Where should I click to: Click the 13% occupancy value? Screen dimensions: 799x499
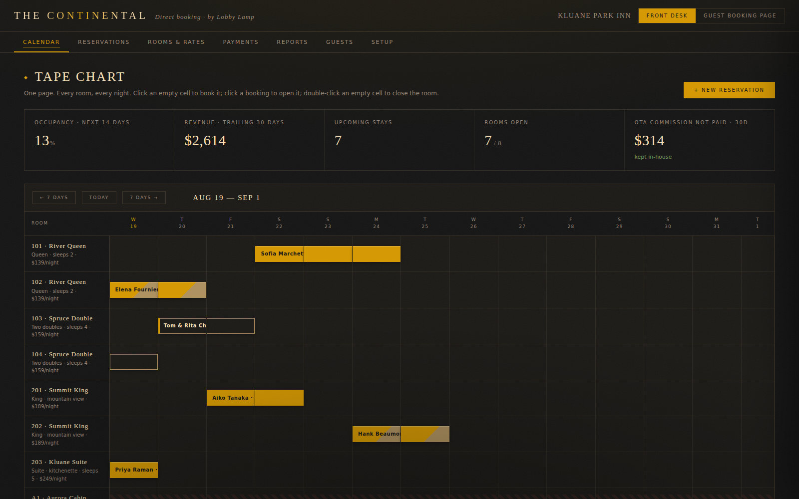click(45, 141)
